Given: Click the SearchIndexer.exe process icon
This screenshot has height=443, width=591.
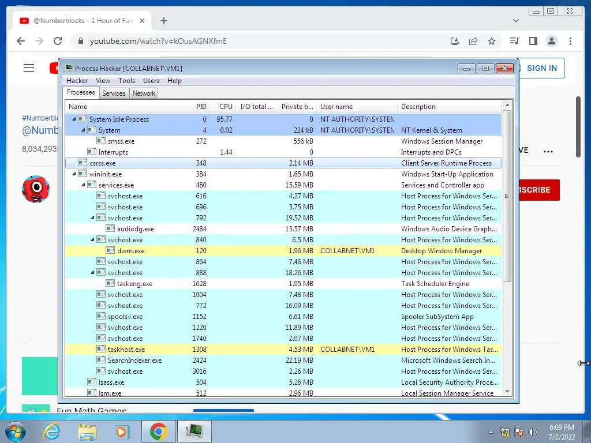Looking at the screenshot, I should tap(100, 360).
